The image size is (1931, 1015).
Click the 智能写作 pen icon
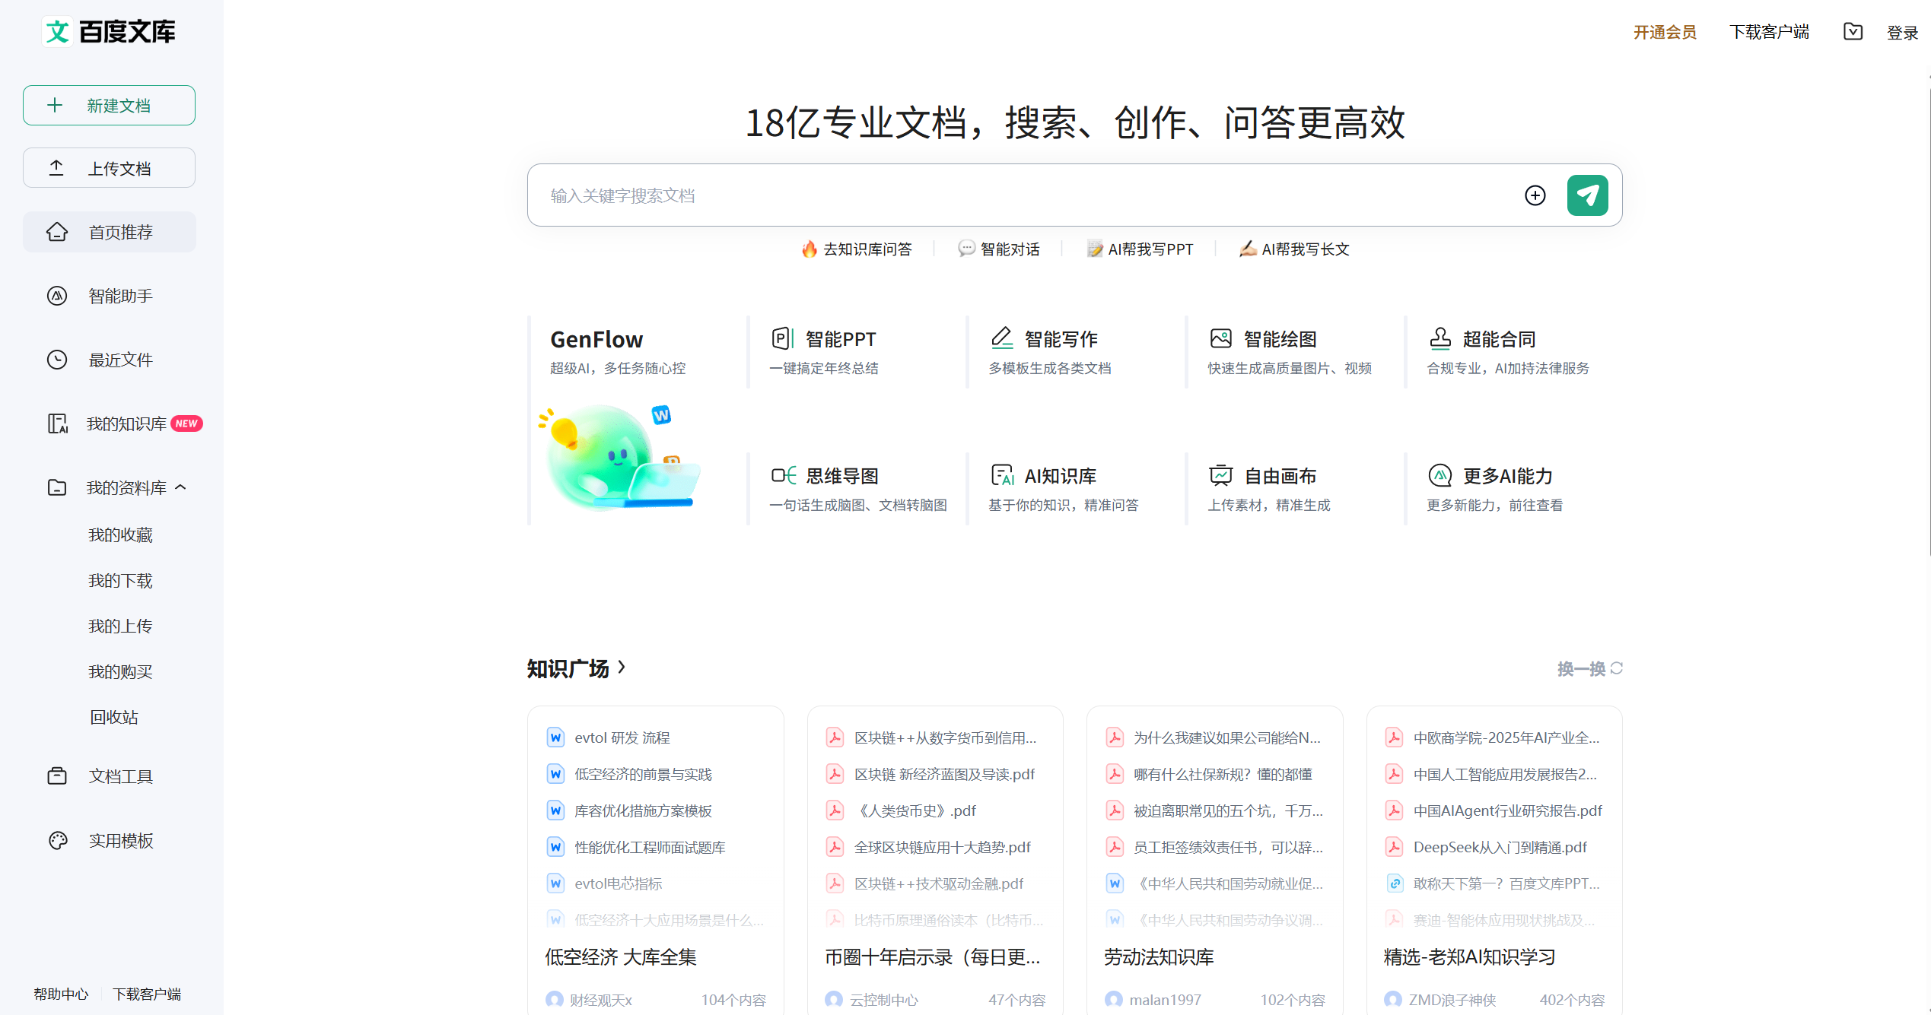pos(1002,338)
